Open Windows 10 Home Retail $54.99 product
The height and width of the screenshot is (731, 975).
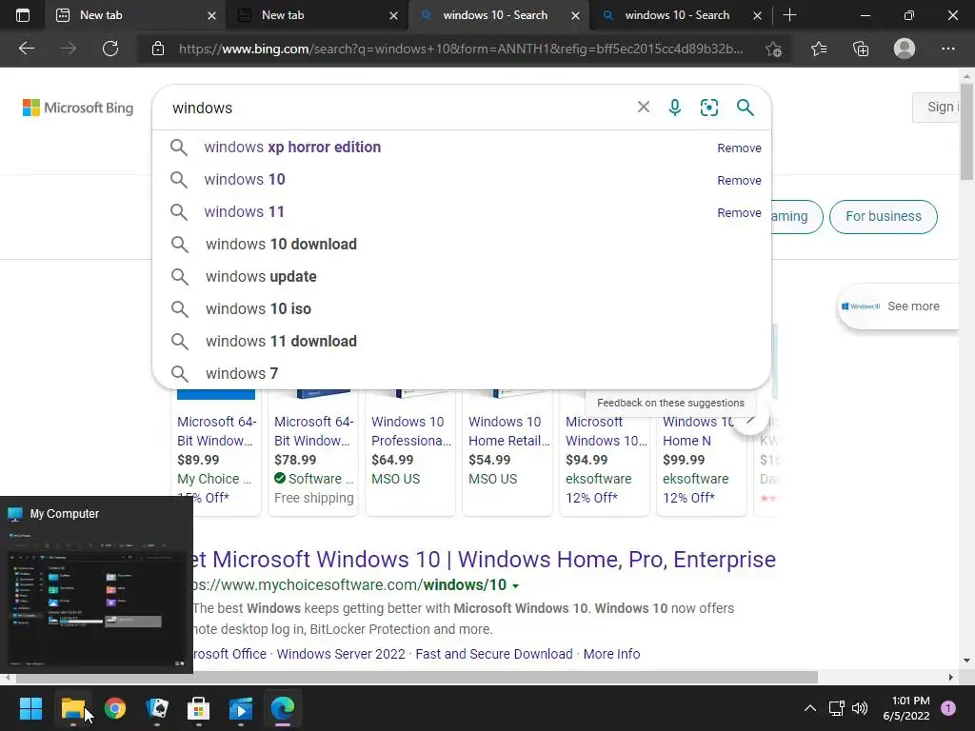click(507, 450)
